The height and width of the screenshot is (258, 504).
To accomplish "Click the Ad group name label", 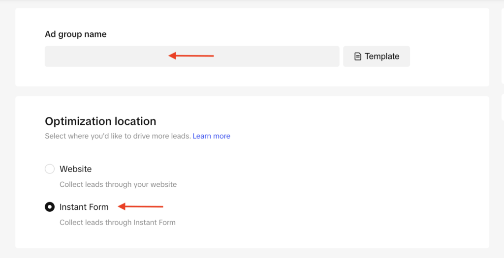I will point(75,34).
